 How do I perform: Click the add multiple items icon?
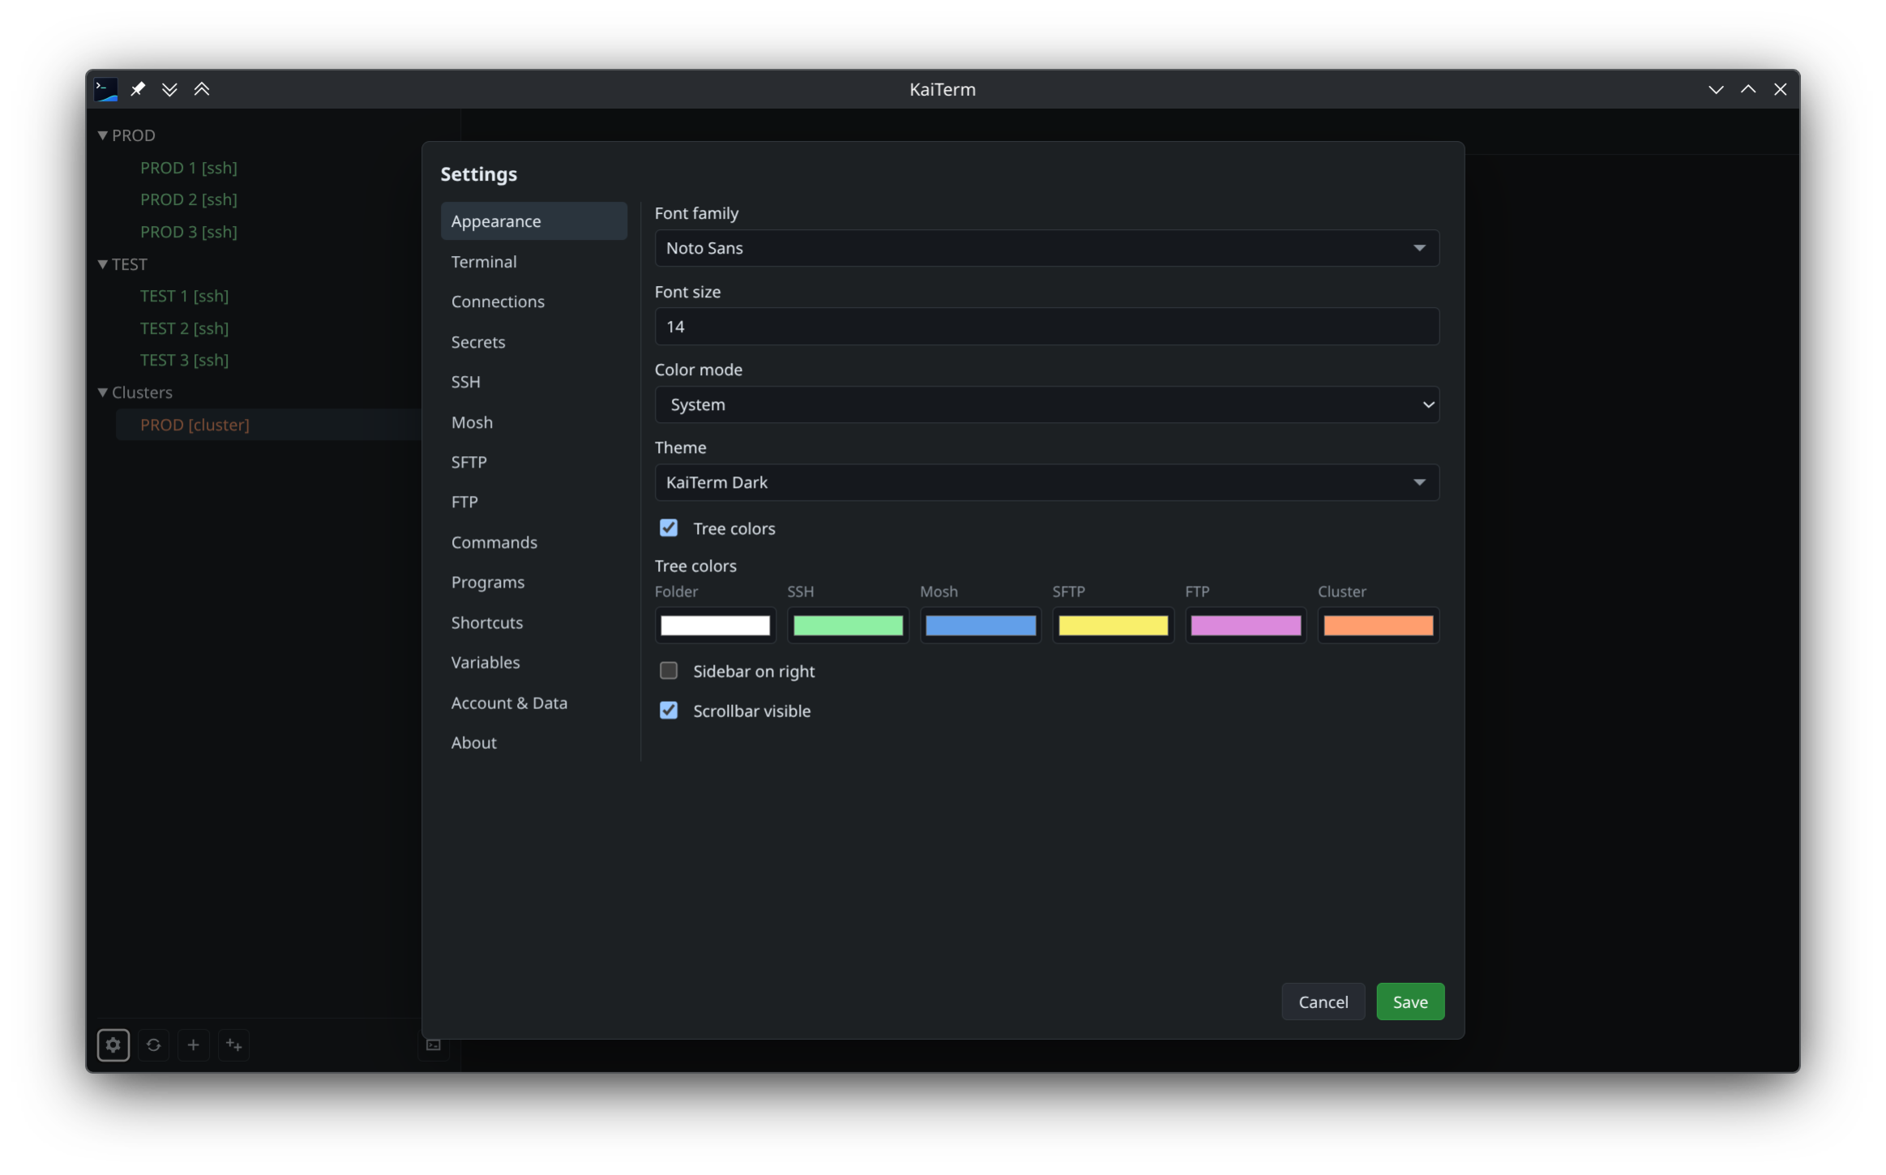point(233,1045)
